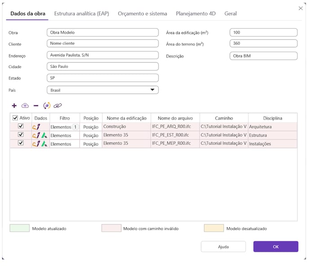Uncheck active box for Instalações model row
This screenshot has height=267, width=309.
[20, 144]
